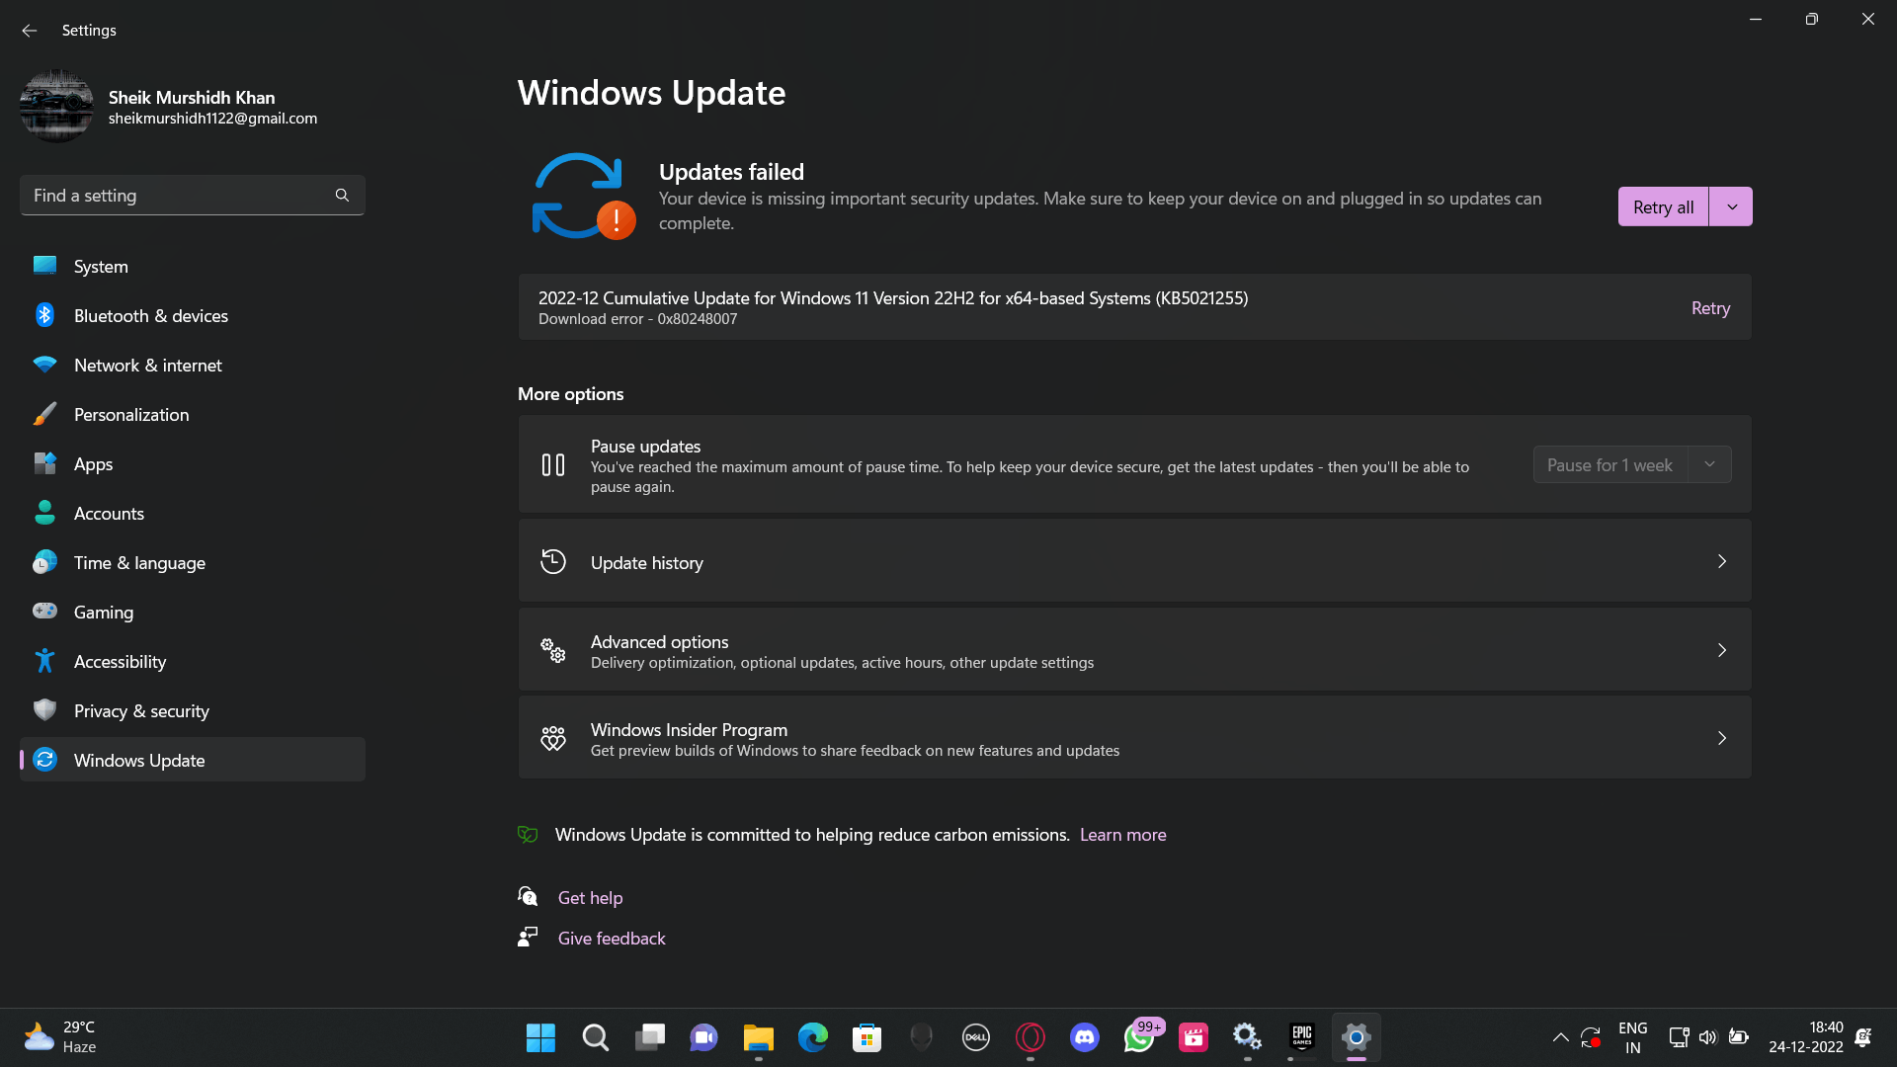Image resolution: width=1897 pixels, height=1067 pixels.
Task: Go to Network & internet
Action: click(x=193, y=365)
